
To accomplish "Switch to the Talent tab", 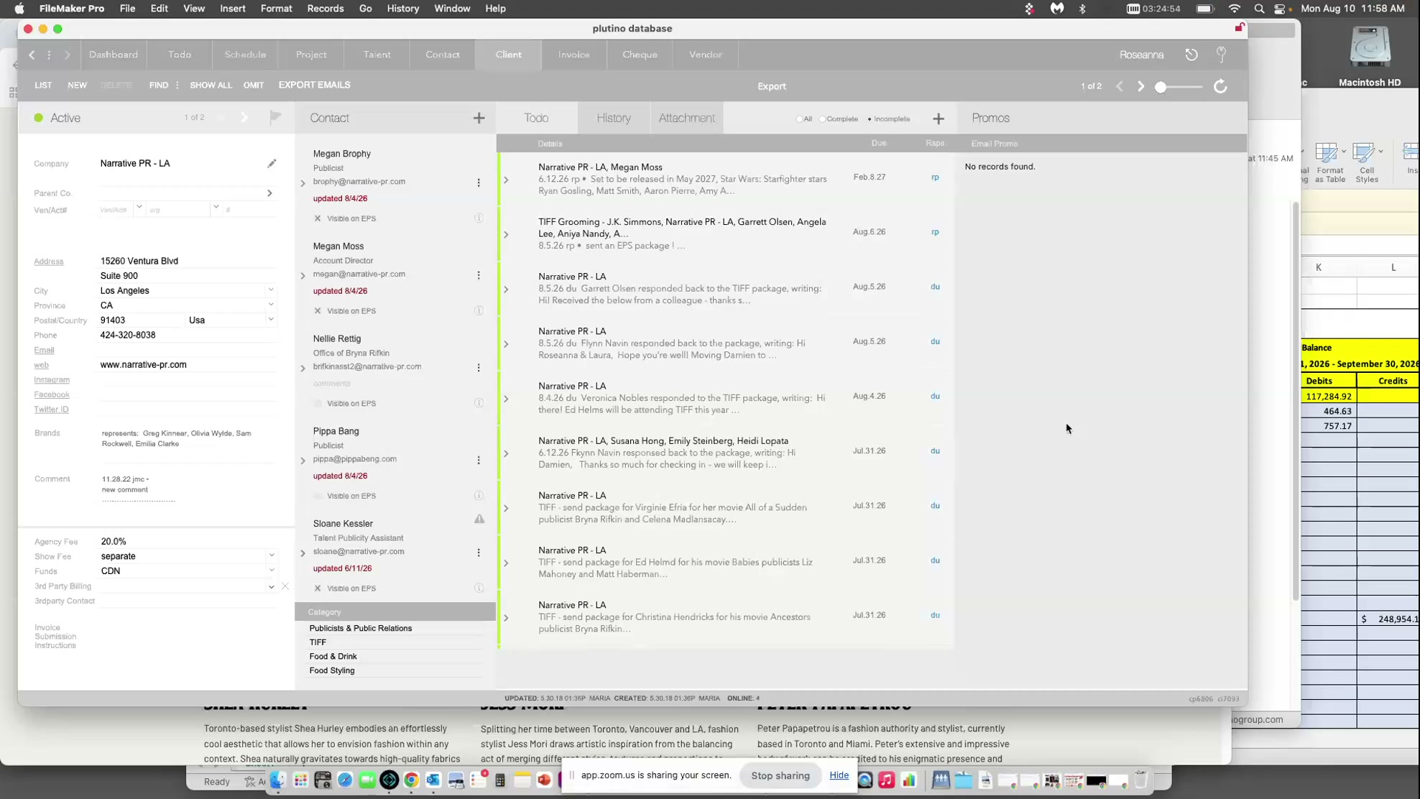I will click(377, 55).
